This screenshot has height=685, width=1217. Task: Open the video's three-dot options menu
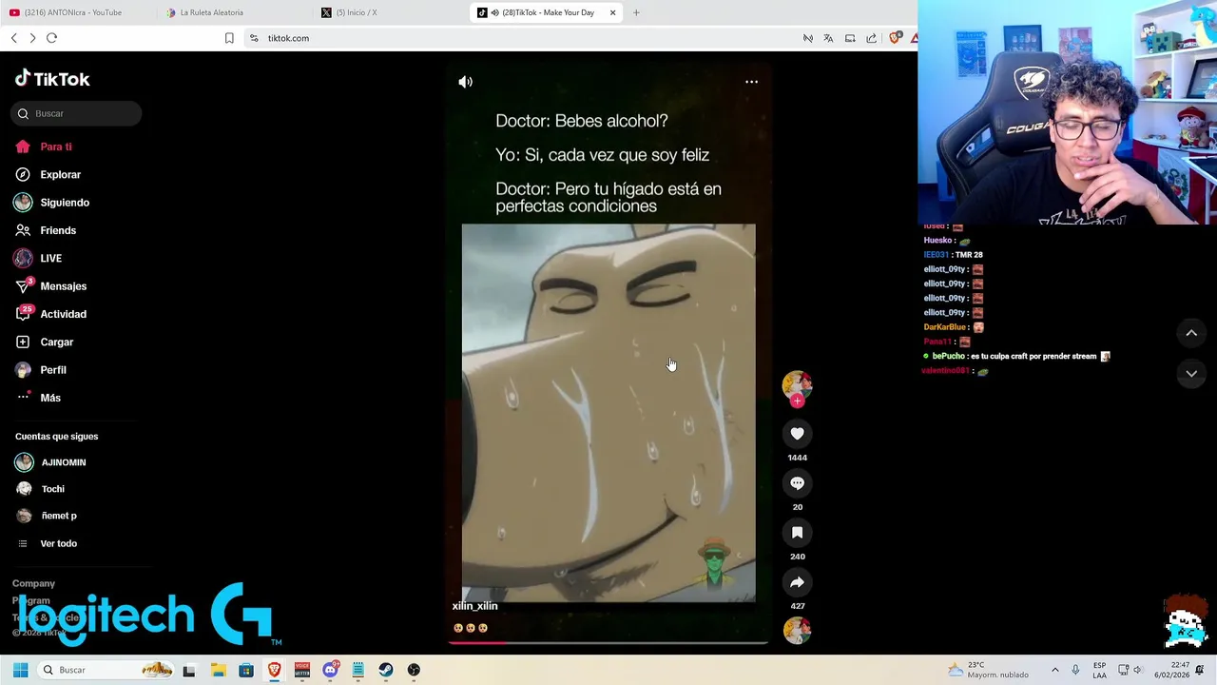pos(751,82)
